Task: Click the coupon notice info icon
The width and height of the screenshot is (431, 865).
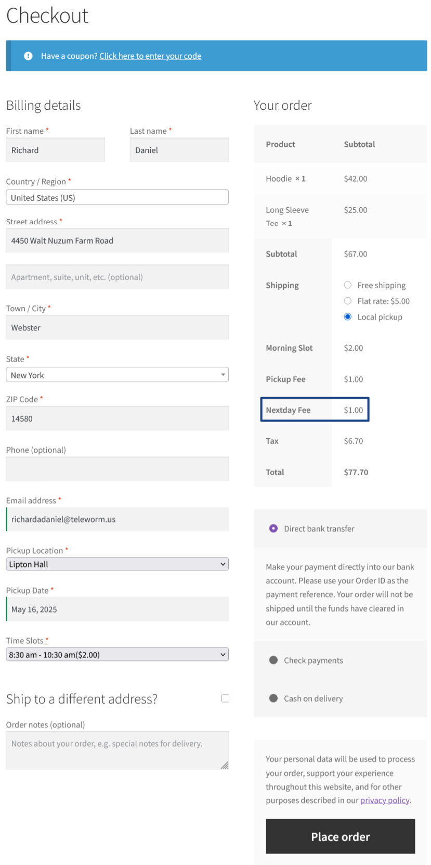Action: point(29,56)
